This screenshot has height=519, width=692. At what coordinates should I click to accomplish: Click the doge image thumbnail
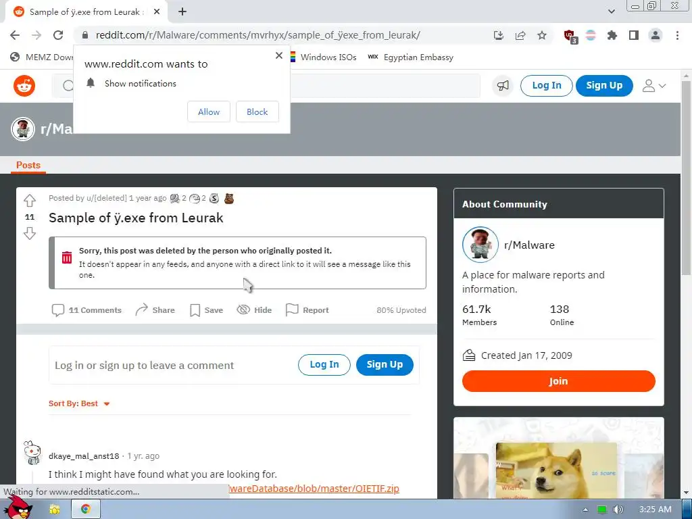557,470
